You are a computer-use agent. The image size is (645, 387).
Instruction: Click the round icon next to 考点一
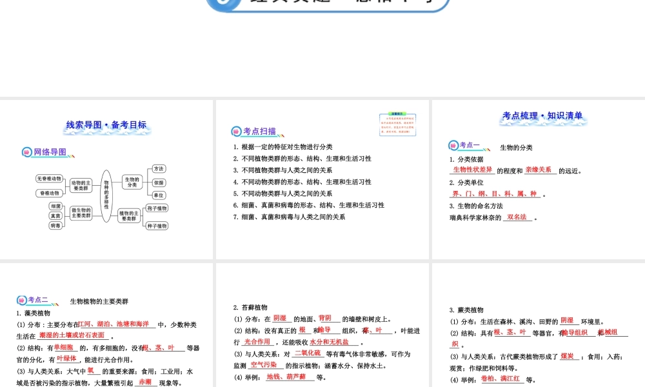(453, 145)
